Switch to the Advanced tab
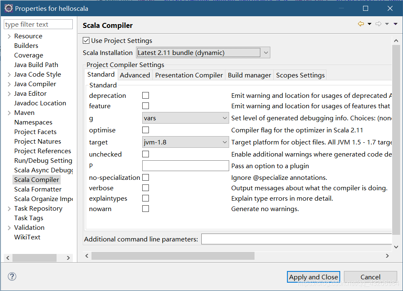This screenshot has height=291, width=403. [135, 75]
